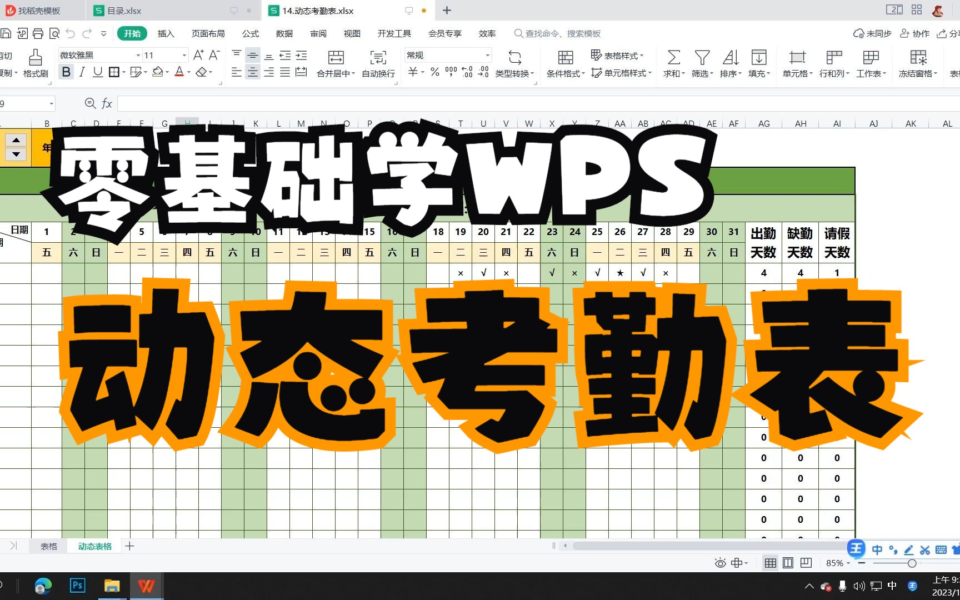960x600 pixels.
Task: Click the eraser clear-format icon
Action: 201,72
